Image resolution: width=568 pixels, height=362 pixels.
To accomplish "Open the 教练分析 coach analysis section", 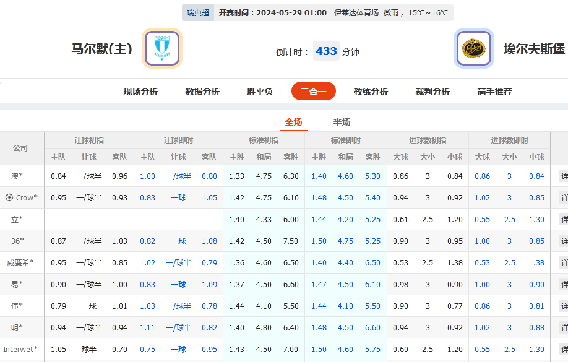I will click(x=372, y=91).
